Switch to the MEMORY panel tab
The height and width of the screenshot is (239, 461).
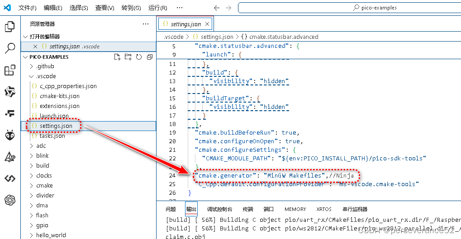point(295,209)
